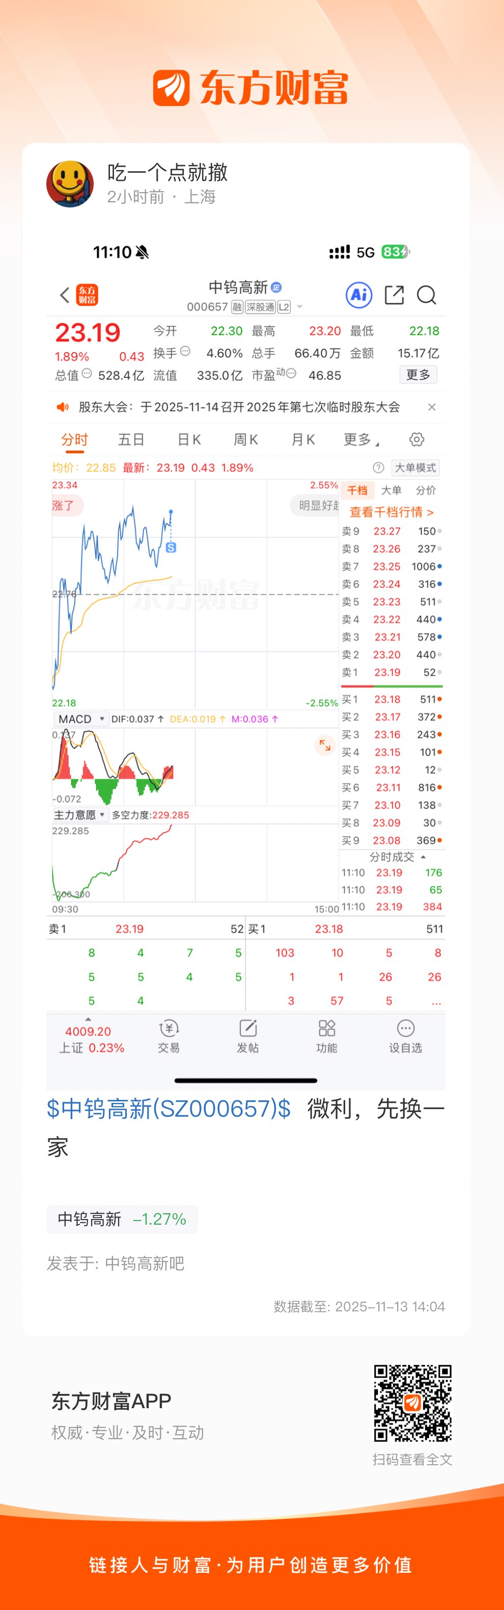
Task: Tap the share export icon
Action: [x=394, y=295]
